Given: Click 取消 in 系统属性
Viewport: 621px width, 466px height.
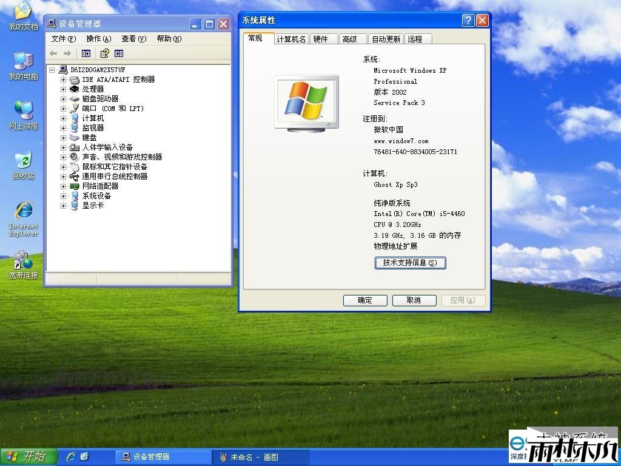Looking at the screenshot, I should pos(414,300).
